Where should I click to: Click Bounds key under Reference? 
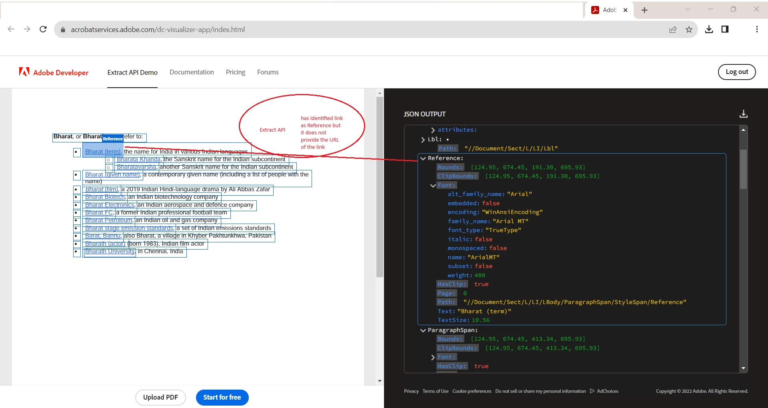point(450,167)
